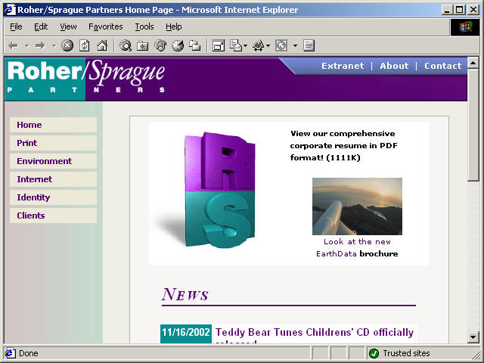Toggle Full Screen toolbar icon
Viewport: 484px width, 363px height.
point(219,45)
